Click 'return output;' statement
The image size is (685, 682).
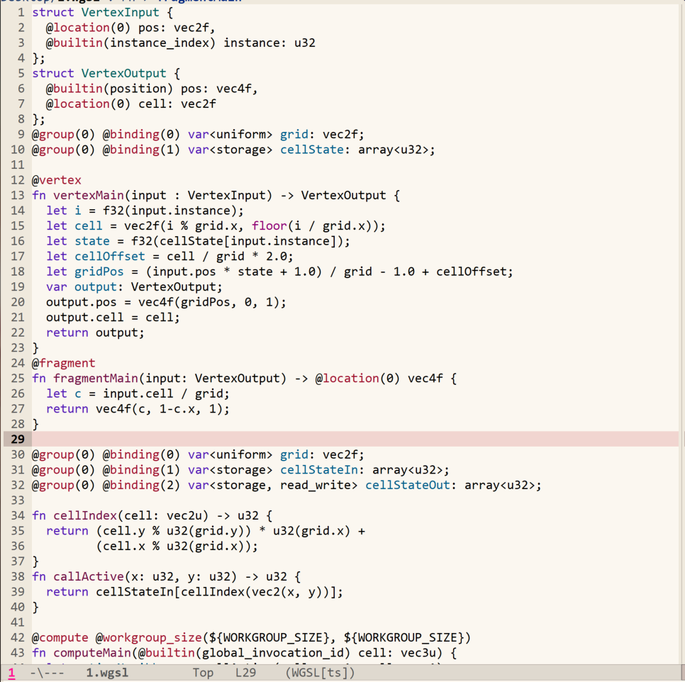(x=95, y=332)
